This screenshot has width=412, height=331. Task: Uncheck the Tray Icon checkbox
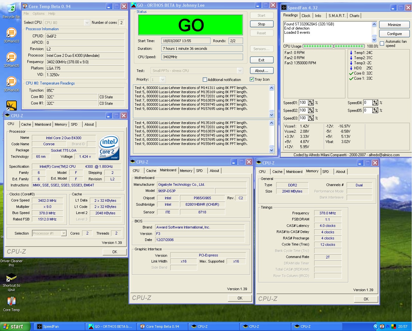pos(252,79)
